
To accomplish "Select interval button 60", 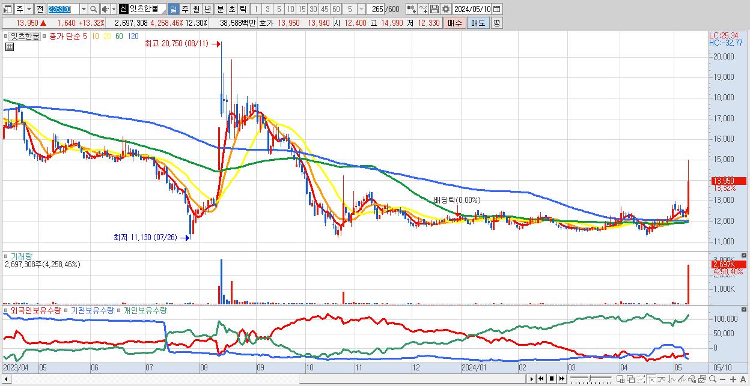I will [336, 9].
